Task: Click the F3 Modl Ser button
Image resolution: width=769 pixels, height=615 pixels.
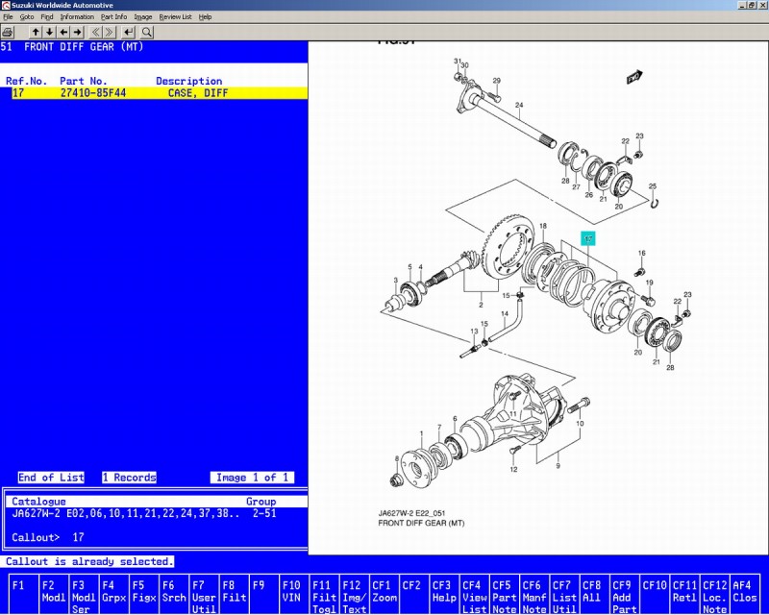Action: pos(83,594)
